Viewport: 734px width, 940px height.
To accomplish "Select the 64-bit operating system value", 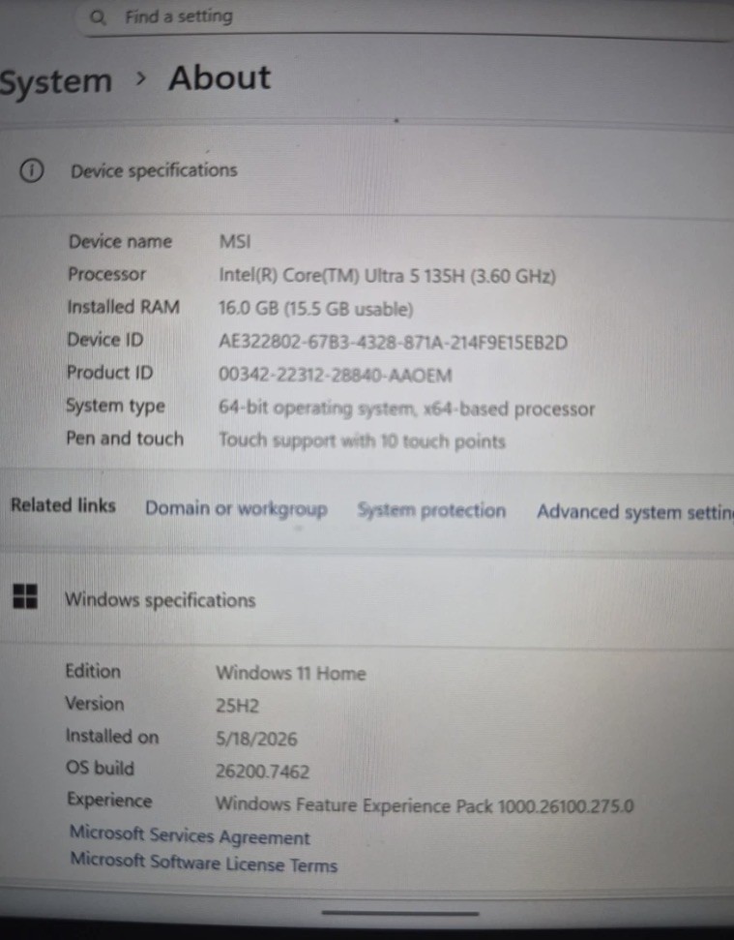I will coord(406,409).
